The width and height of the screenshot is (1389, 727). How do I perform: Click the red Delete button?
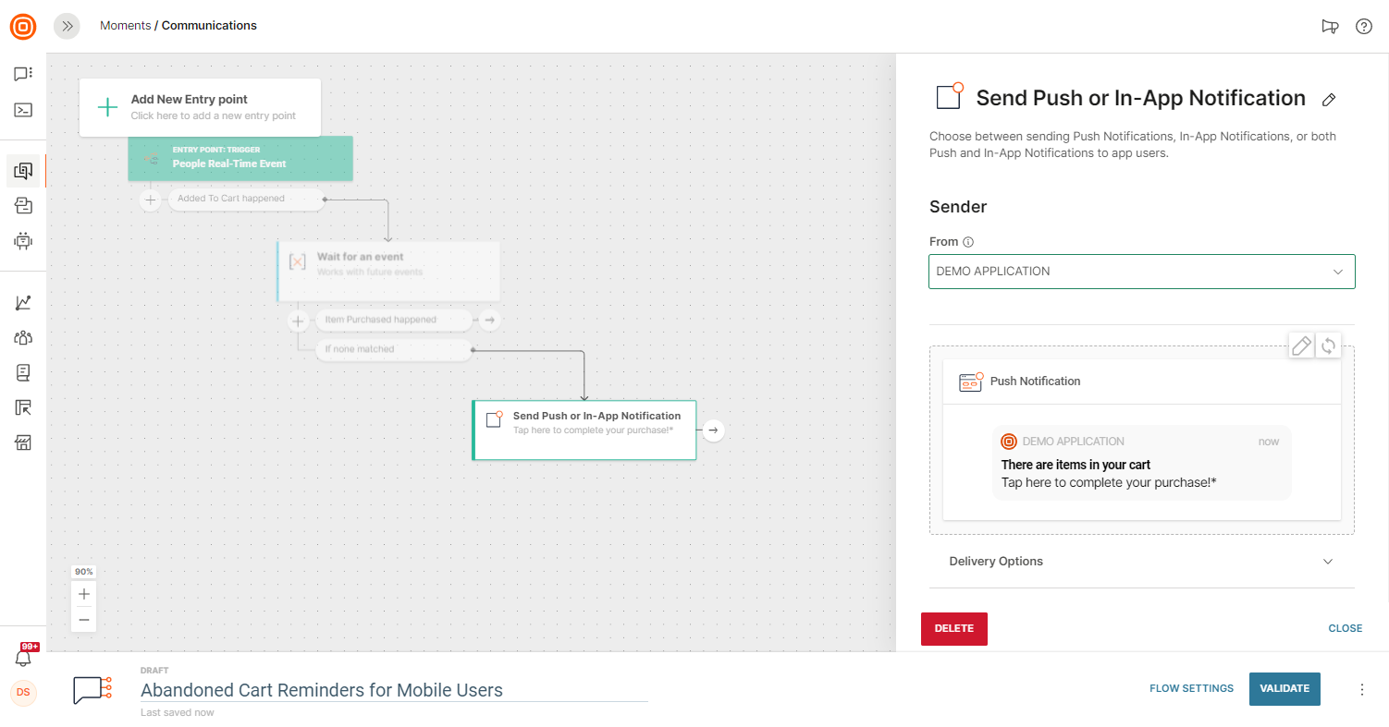click(953, 628)
